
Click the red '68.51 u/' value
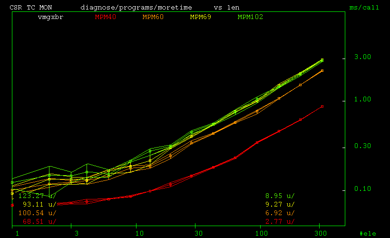39,221
